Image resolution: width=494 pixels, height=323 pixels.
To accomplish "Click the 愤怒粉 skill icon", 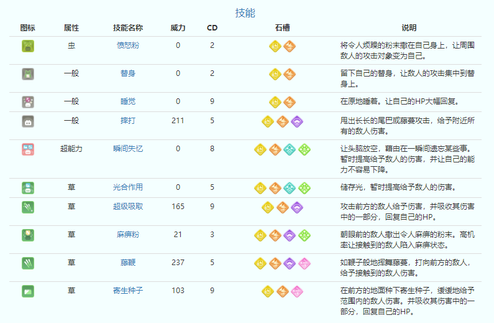I will point(28,46).
